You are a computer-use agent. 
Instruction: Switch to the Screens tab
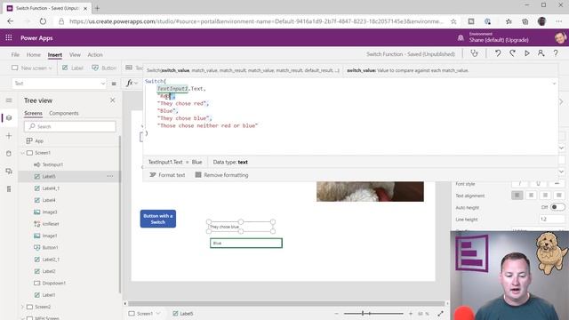point(33,113)
